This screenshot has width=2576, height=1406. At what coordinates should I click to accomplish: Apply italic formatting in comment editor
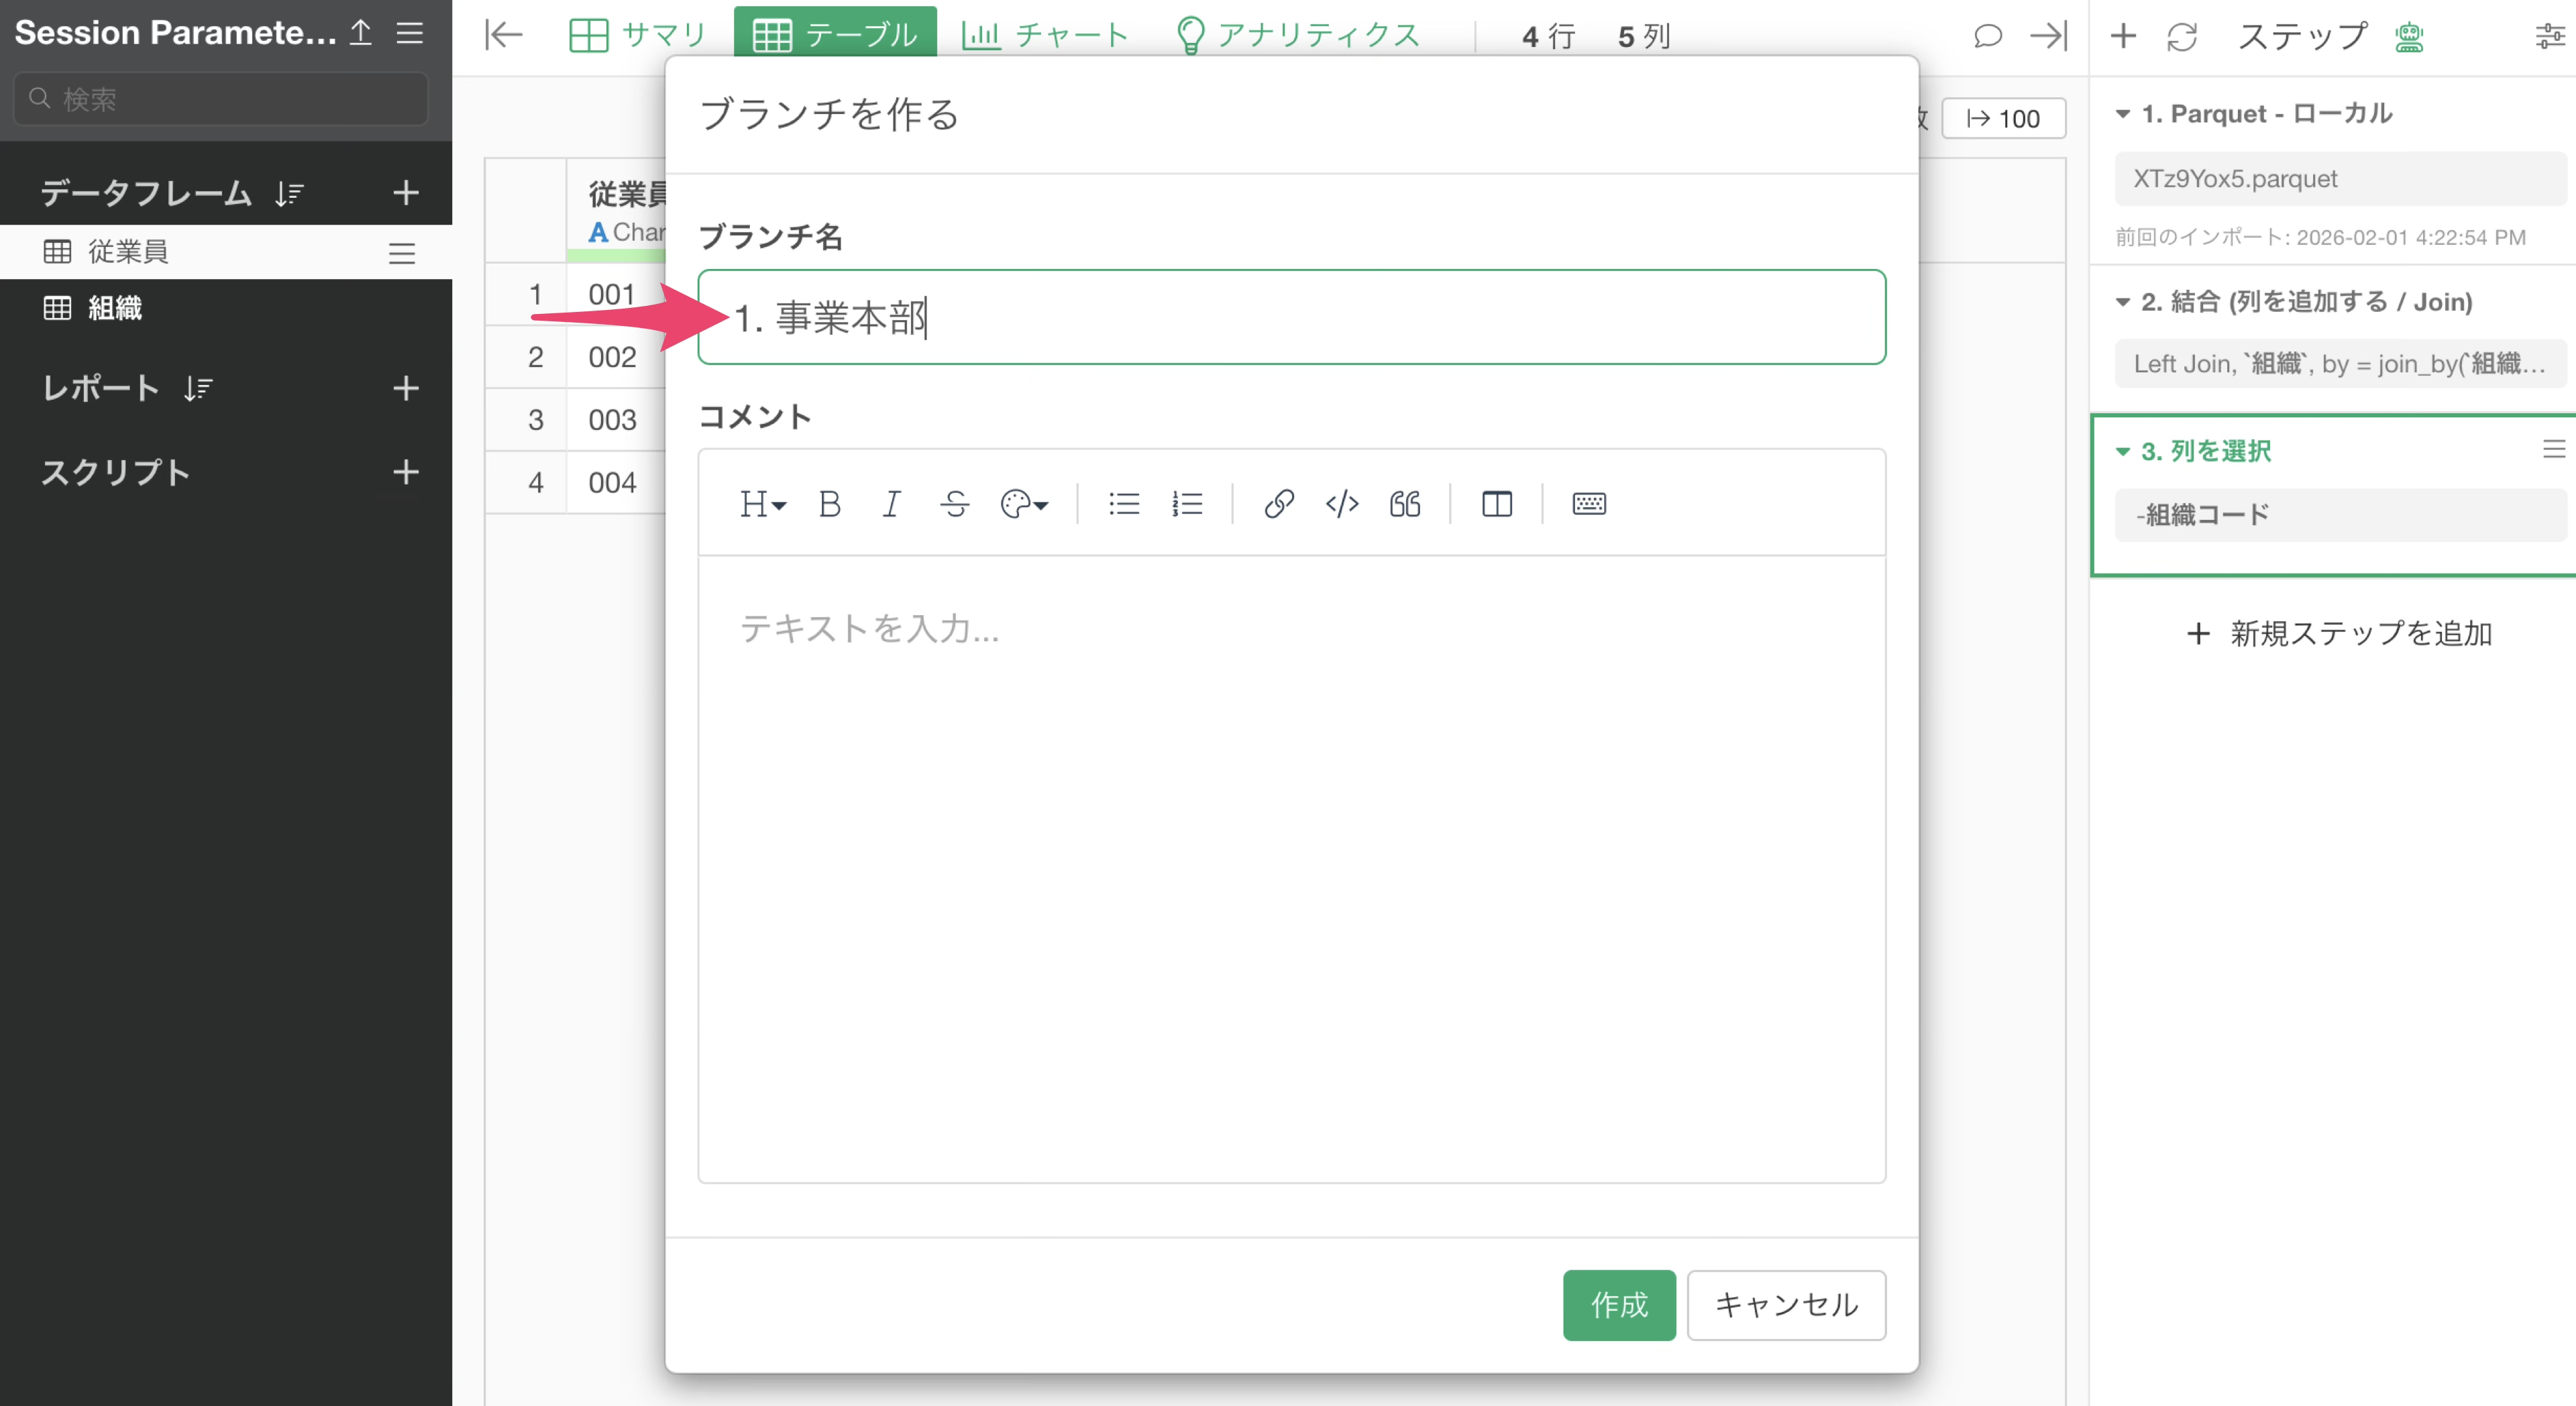point(891,504)
